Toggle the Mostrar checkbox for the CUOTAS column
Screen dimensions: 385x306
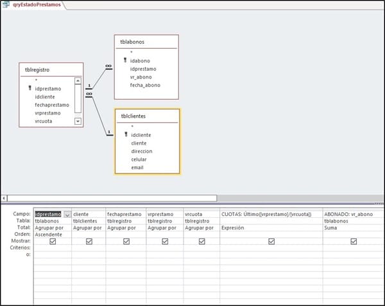tap(271, 242)
